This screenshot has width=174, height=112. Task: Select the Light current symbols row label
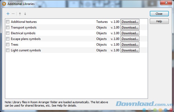pos(26,50)
